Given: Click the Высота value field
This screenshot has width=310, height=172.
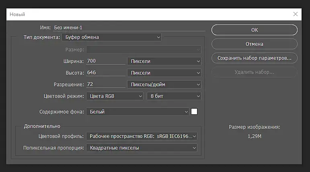Looking at the screenshot, I should pyautogui.click(x=105, y=73).
